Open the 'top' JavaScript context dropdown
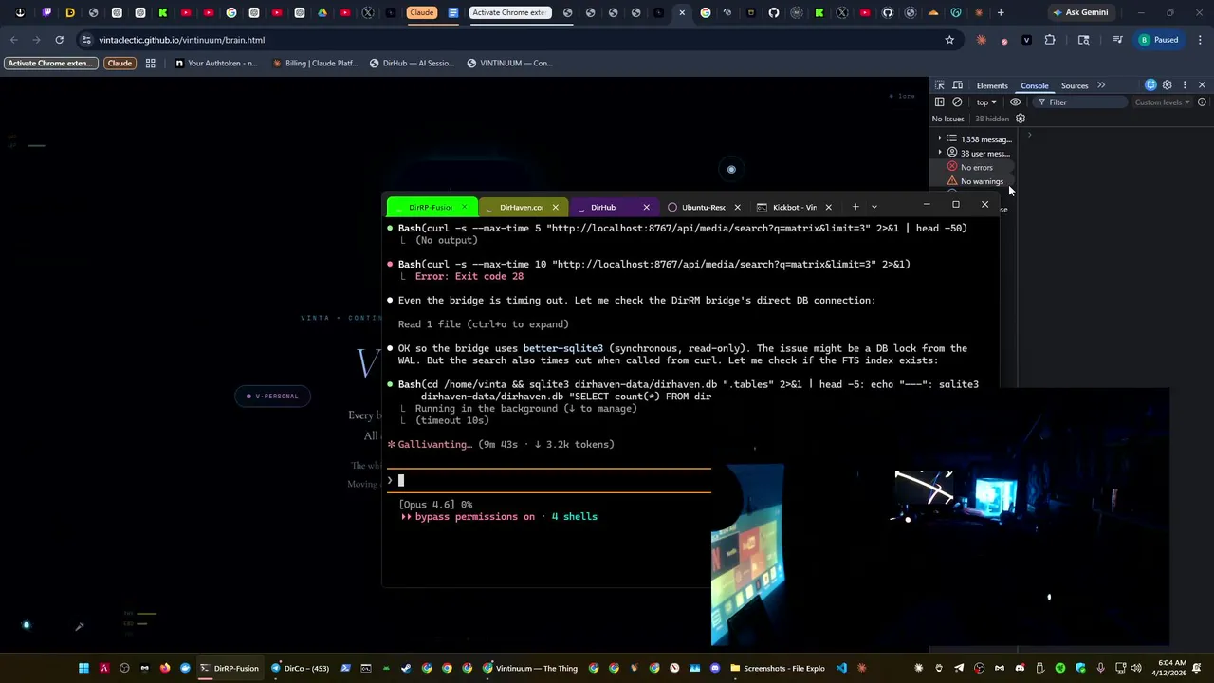1214x683 pixels. [986, 102]
